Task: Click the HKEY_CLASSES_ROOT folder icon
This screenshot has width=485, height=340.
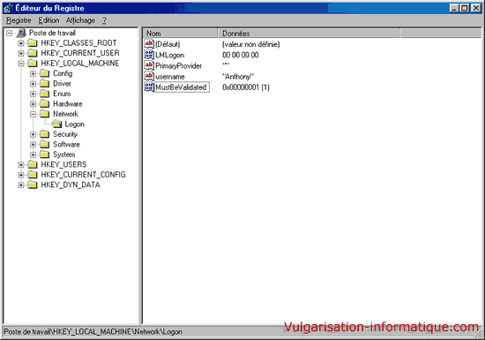Action: [33, 42]
